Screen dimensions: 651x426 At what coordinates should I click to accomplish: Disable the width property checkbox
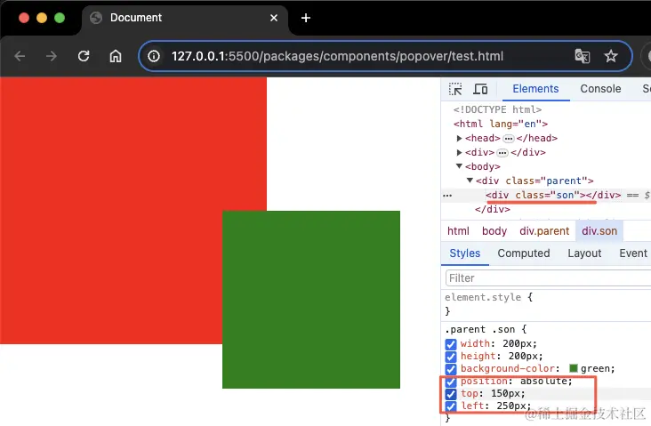[x=451, y=344]
